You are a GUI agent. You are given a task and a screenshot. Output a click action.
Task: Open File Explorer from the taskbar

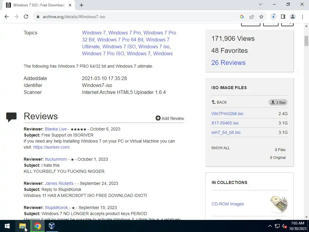(23, 226)
